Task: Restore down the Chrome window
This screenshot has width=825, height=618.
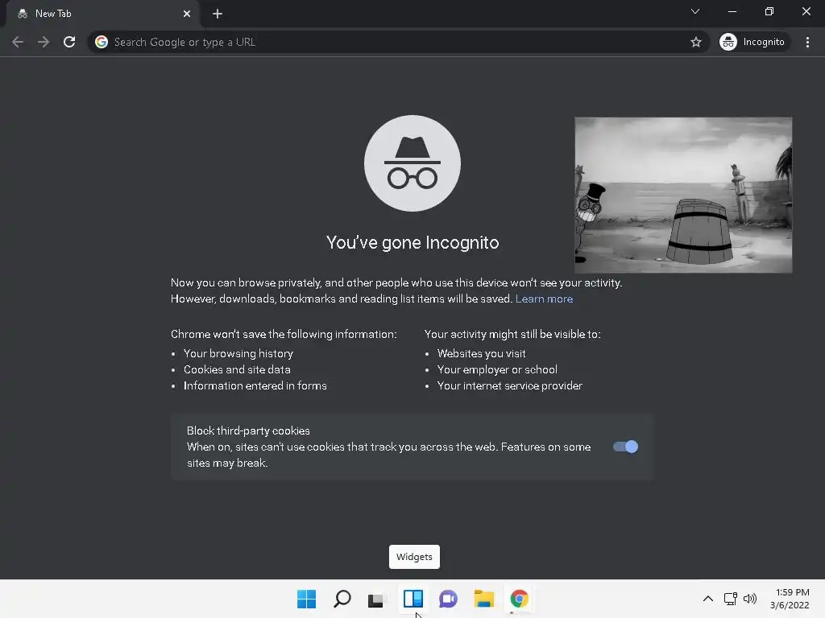Action: pyautogui.click(x=769, y=11)
